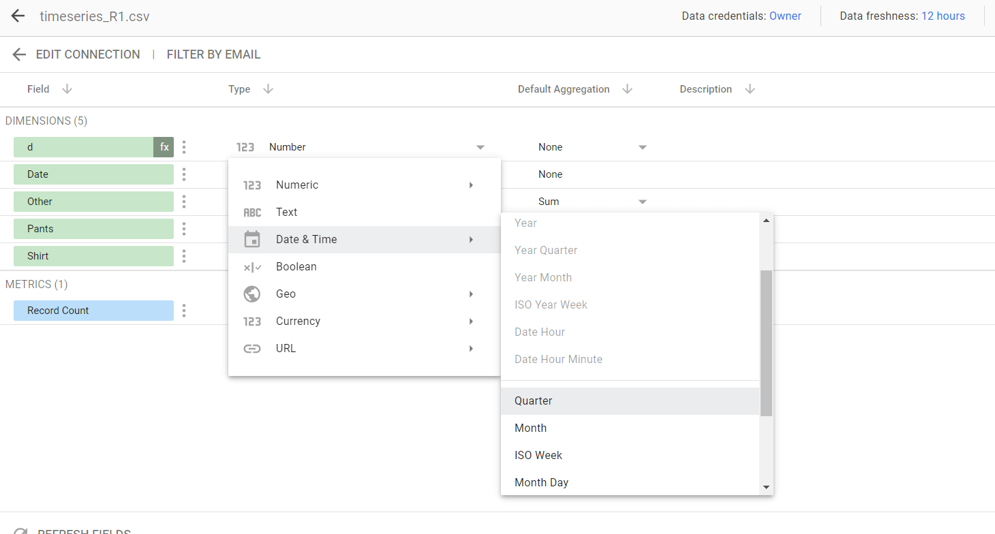Click the Owner data credentials link
This screenshot has height=534, width=995.
coord(785,16)
